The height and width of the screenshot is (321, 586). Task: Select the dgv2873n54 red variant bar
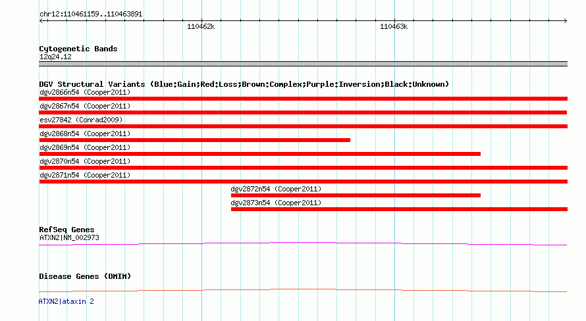[399, 209]
